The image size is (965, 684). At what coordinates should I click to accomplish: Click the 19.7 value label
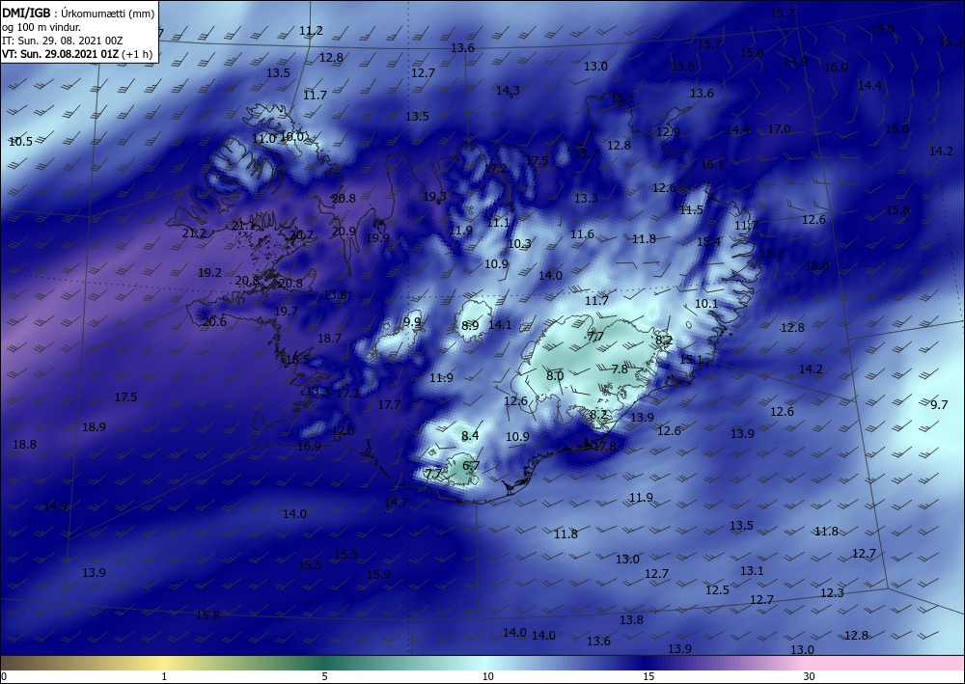(286, 312)
